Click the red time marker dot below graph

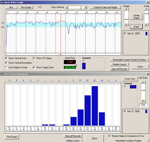click(x=61, y=54)
